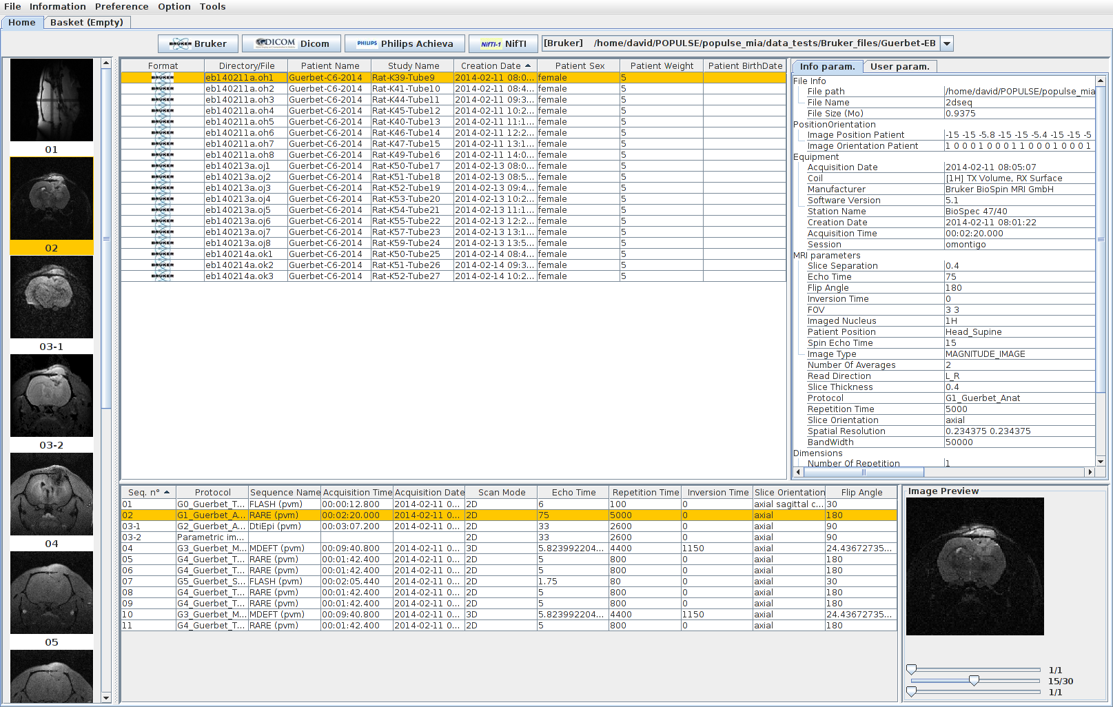Click the Bruker icon for eb140214a.ok1
Viewport: 1113px width, 707px height.
[x=163, y=254]
